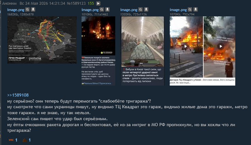The image size is (251, 145).
Task: Expand post menu arrow next to 155
Action: point(98,3)
